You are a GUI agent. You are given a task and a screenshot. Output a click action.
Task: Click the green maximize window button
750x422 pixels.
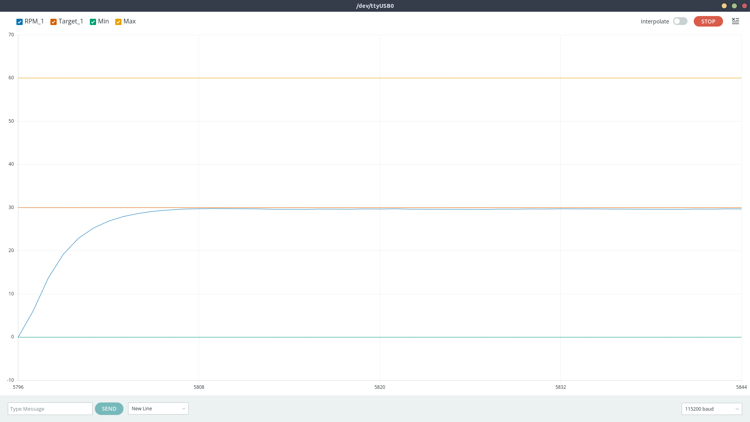[734, 6]
